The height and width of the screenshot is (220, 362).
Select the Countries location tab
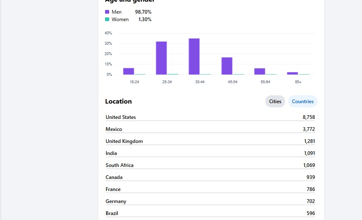pos(303,102)
